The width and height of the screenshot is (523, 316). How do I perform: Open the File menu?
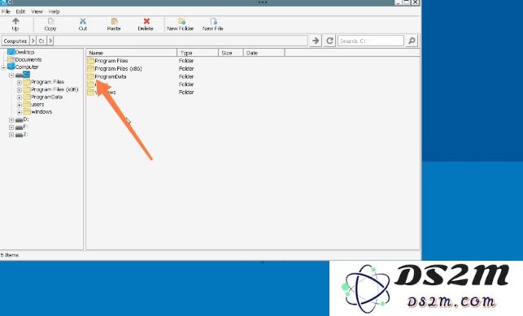pyautogui.click(x=6, y=11)
